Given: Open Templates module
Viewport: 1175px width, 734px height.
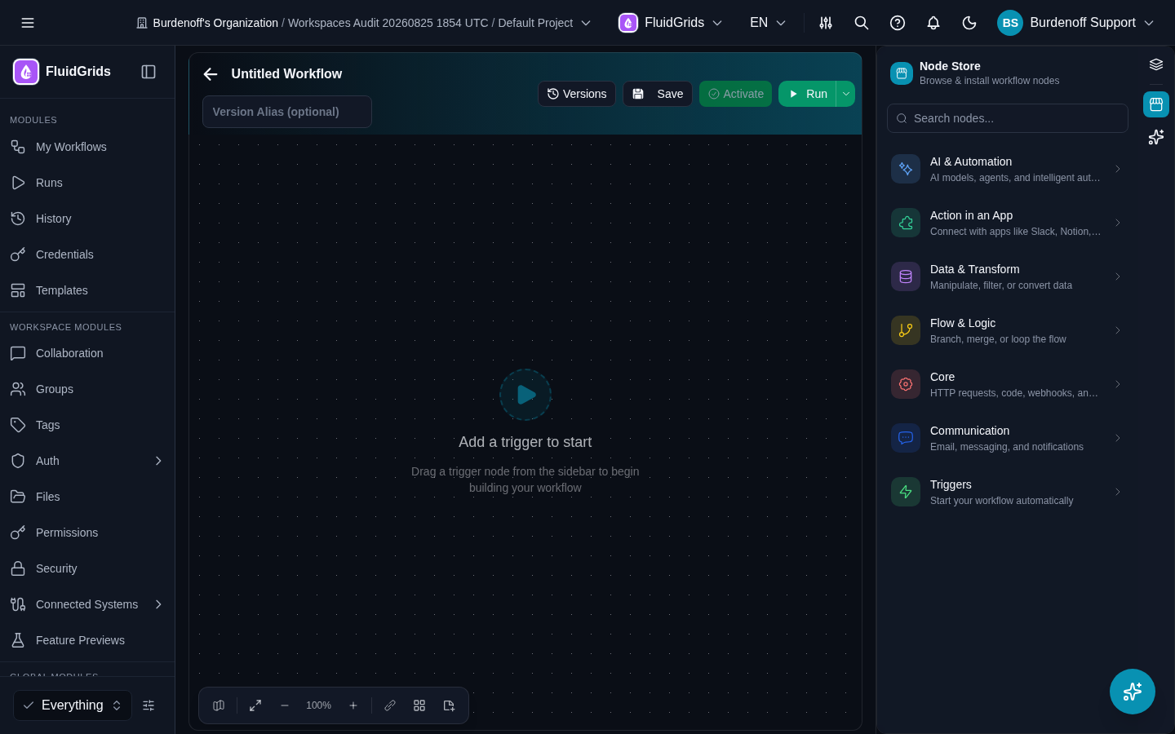Looking at the screenshot, I should tap(87, 290).
